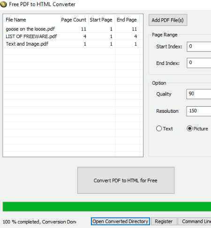Click the Register button

click(164, 221)
